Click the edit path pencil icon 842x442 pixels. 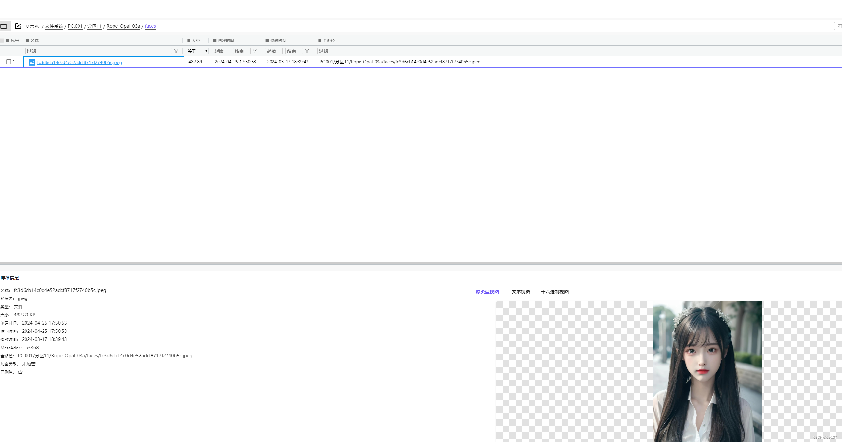point(18,26)
